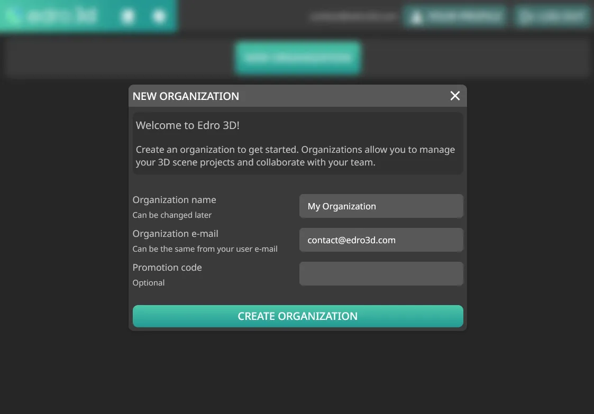This screenshot has height=414, width=594.
Task: Click the 'Promotion code' label
Action: pos(167,268)
